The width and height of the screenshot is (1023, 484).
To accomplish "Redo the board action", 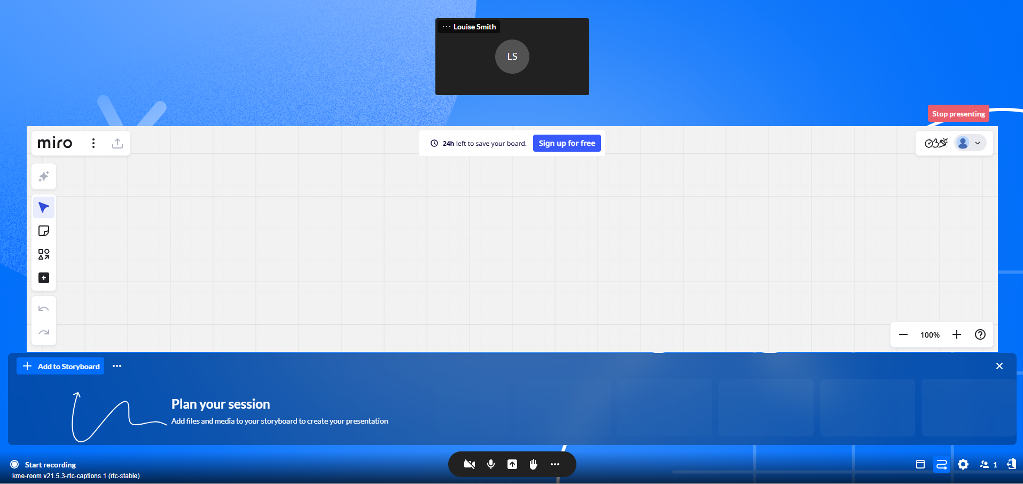I will click(x=44, y=332).
